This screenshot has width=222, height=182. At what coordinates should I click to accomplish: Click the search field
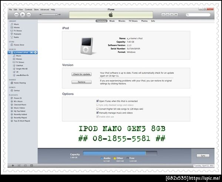coord(198,14)
